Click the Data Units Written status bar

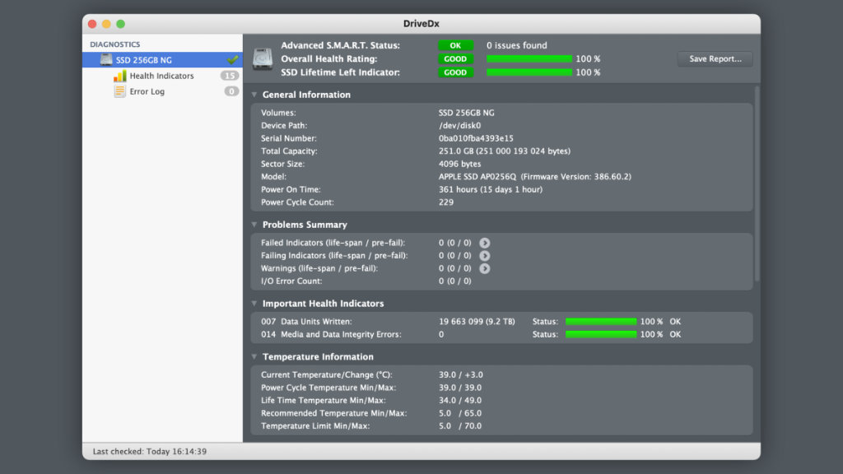click(600, 322)
